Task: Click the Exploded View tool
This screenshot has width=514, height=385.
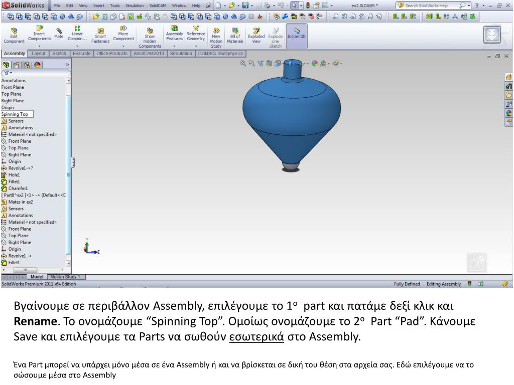Action: [x=256, y=36]
